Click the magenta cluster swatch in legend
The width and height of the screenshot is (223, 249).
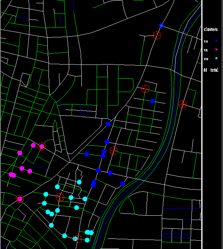(x=216, y=50)
